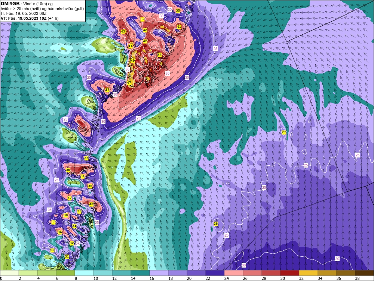374x281 pixels.
Task: Click the yellow 40 peak gust marker
Action: tap(91, 204)
